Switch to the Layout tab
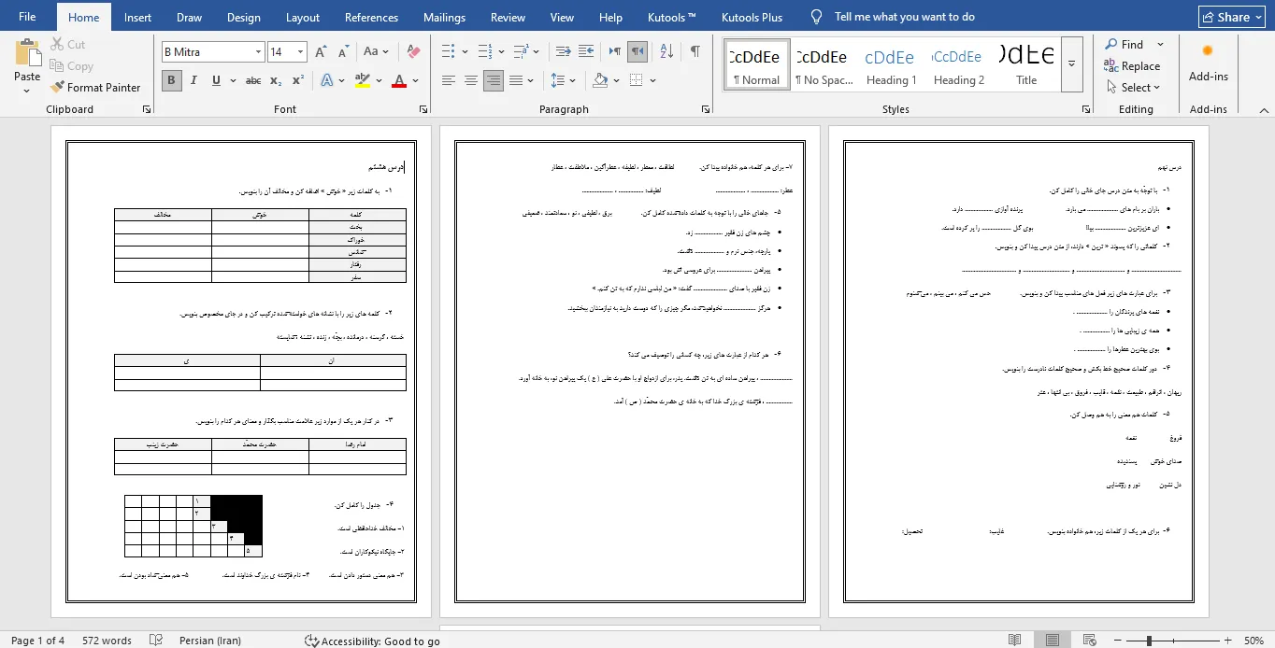 click(x=303, y=17)
